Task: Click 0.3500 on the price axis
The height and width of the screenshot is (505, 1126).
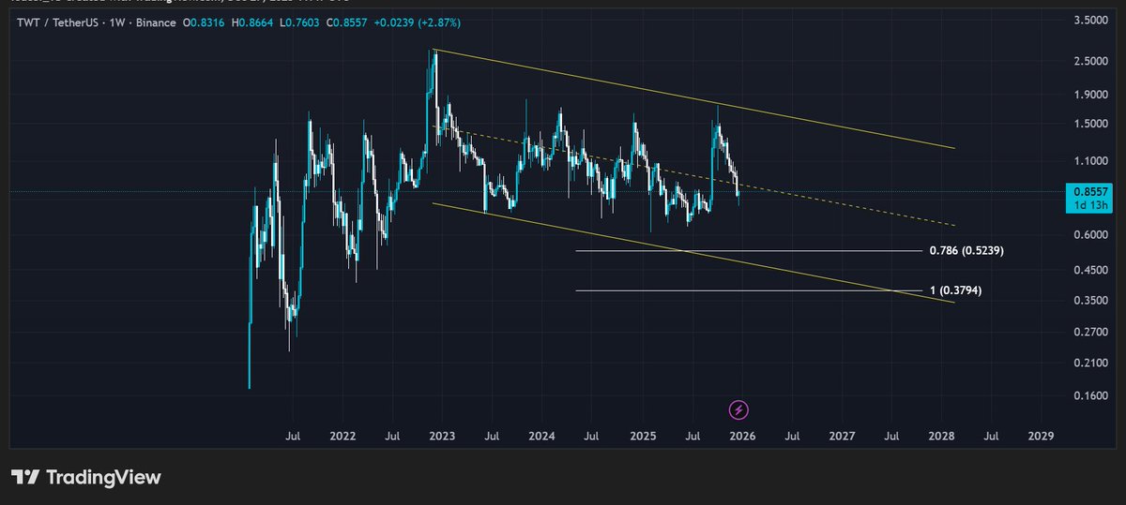Action: (1089, 301)
